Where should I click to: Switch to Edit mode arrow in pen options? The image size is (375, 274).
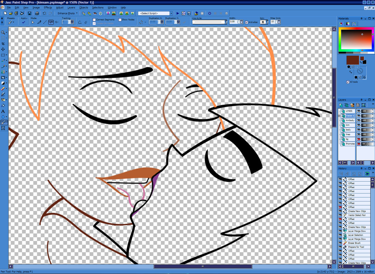tap(33, 22)
